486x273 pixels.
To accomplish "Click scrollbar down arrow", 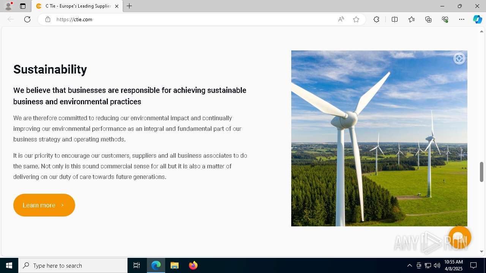I will [481, 251].
